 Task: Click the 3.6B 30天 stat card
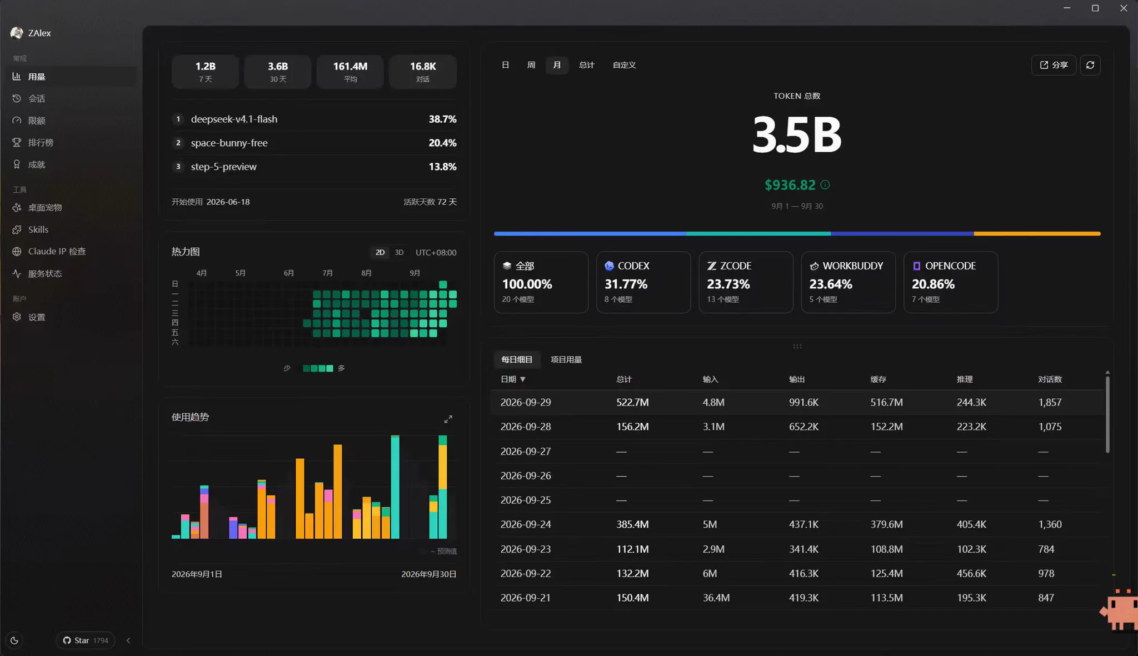pos(278,72)
